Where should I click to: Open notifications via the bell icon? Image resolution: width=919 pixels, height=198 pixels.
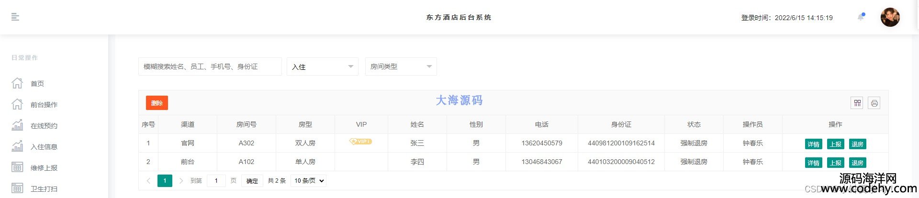(861, 17)
